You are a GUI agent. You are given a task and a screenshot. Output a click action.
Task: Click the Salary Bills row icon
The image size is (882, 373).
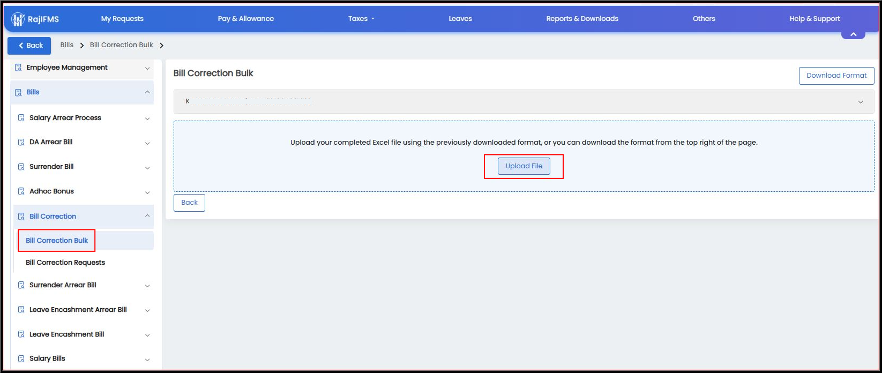tap(21, 359)
